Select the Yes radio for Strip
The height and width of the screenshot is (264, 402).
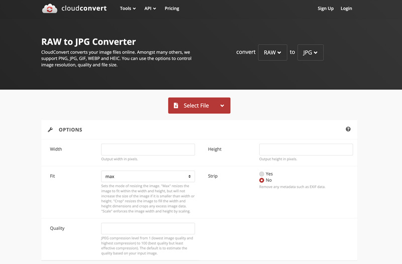(262, 174)
